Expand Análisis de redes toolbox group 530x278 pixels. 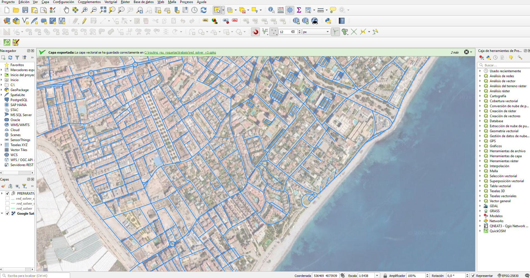(x=480, y=76)
